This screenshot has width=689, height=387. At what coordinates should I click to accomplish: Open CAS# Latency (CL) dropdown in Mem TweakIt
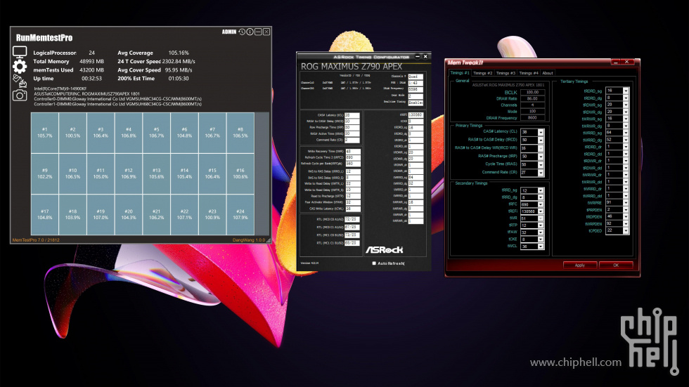(x=541, y=132)
